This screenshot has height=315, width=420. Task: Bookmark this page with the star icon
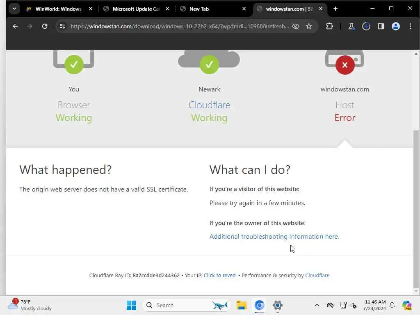click(309, 26)
